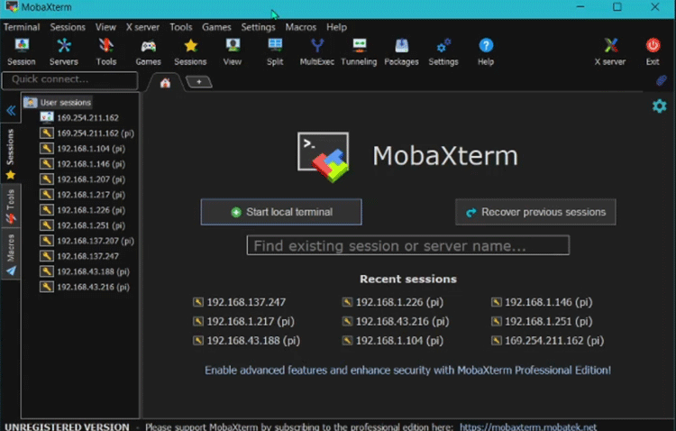Screen dimensions: 676x431
Task: Open the Sessions menu
Action: pyautogui.click(x=68, y=27)
